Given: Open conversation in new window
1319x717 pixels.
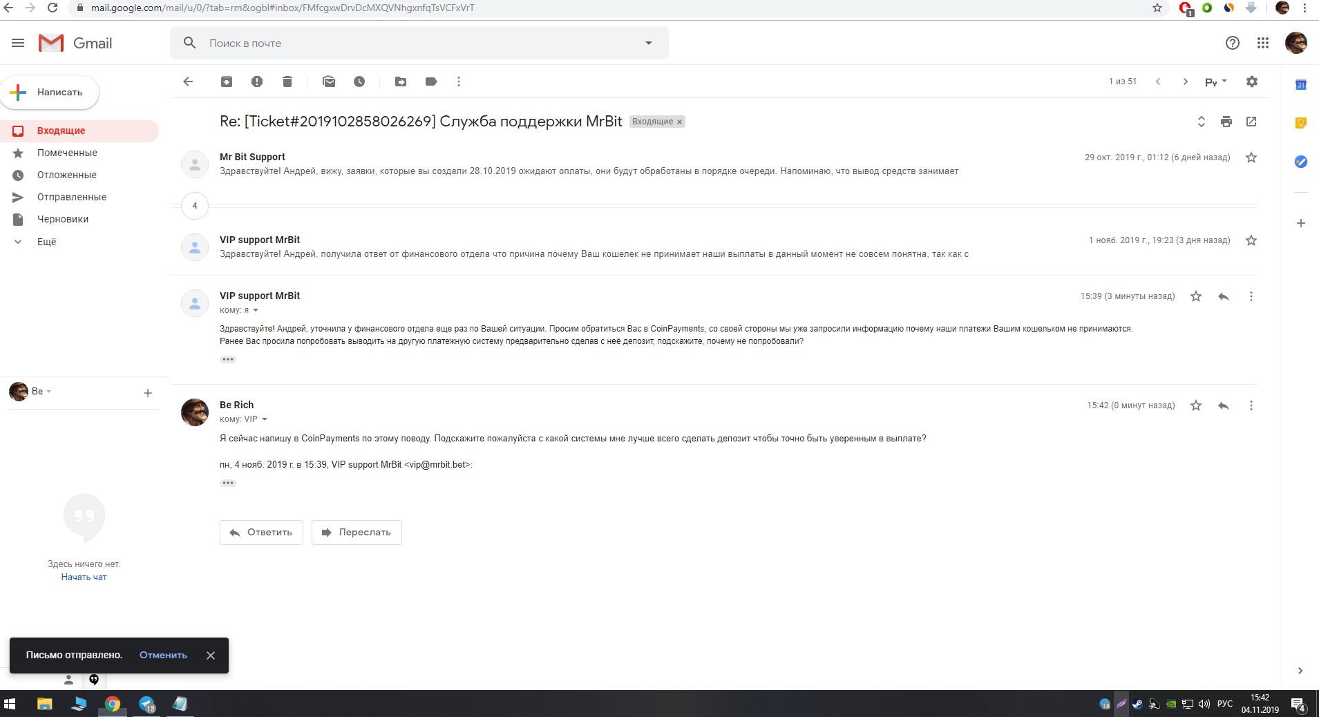Looking at the screenshot, I should tap(1251, 122).
